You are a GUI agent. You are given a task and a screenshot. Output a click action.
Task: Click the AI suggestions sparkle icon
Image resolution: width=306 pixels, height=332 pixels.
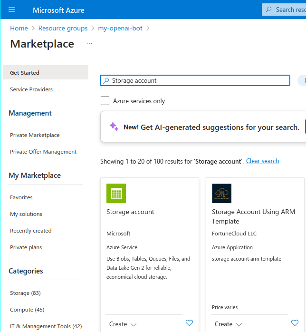click(x=114, y=127)
